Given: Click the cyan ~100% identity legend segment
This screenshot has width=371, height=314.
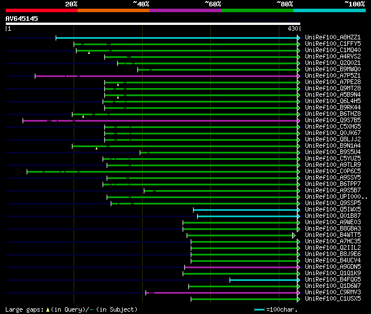Looking at the screenshot, I should [x=330, y=10].
